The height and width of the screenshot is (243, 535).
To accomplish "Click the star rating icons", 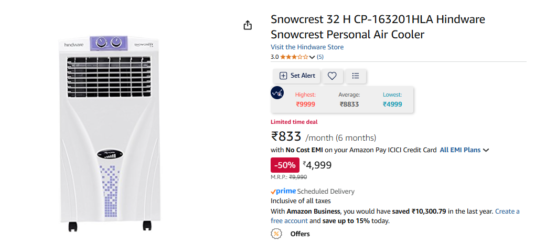I will (294, 57).
